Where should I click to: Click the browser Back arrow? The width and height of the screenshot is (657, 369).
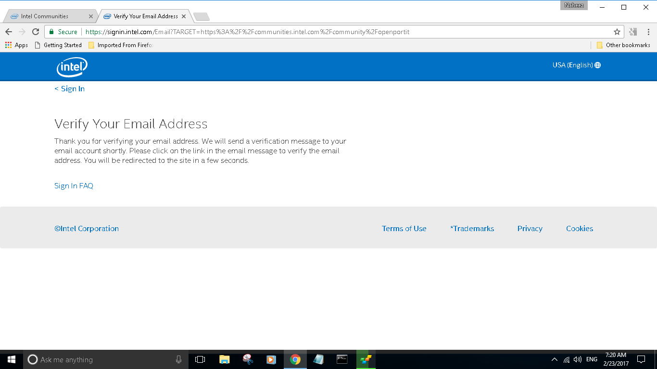click(9, 32)
